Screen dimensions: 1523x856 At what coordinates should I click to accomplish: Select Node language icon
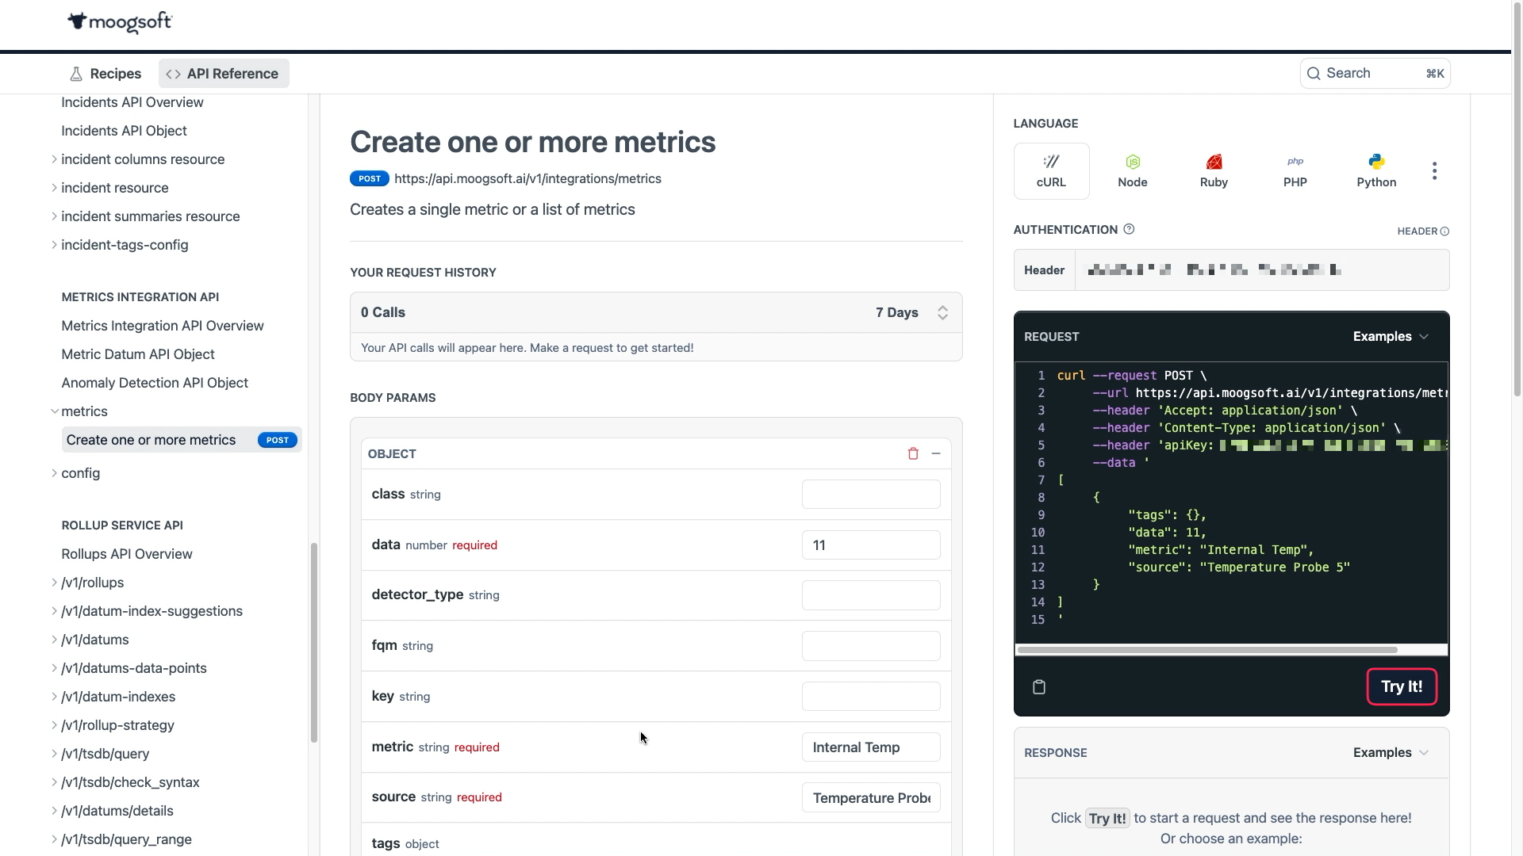(x=1133, y=171)
